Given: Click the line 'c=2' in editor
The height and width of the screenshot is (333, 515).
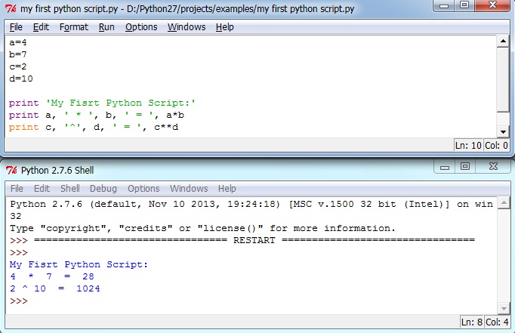Looking at the screenshot, I should [x=17, y=66].
